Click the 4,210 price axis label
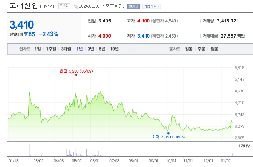This screenshot has height=167, width=253. (239, 103)
